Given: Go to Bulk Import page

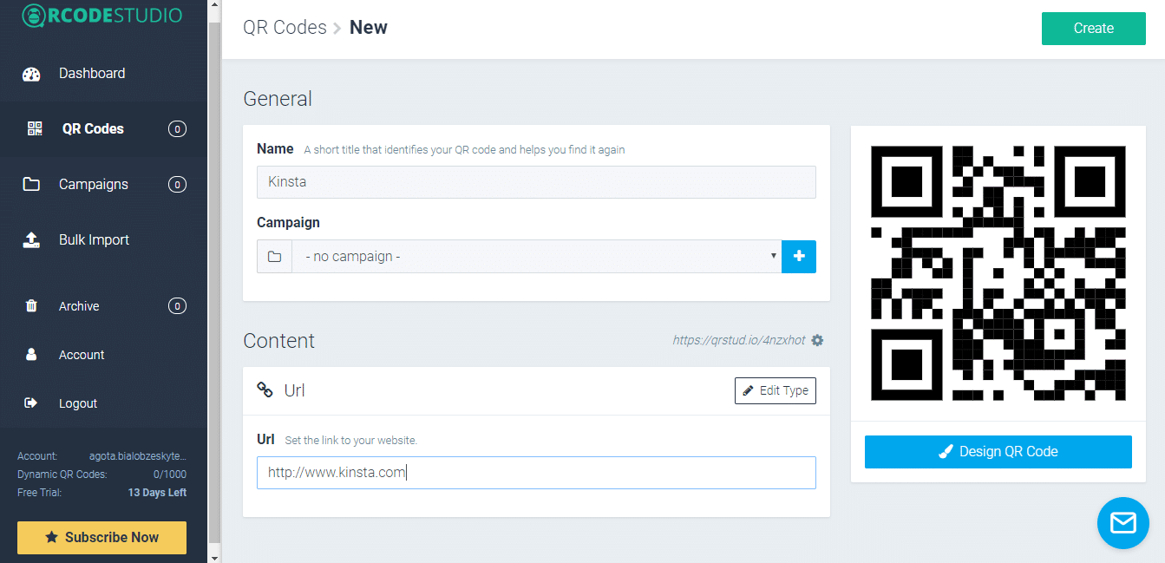Looking at the screenshot, I should (x=94, y=240).
